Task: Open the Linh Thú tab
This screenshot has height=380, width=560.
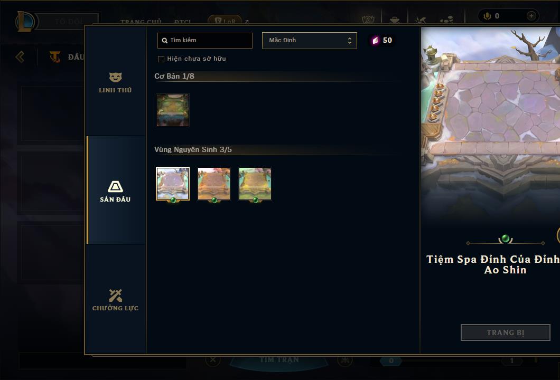Action: click(x=115, y=83)
